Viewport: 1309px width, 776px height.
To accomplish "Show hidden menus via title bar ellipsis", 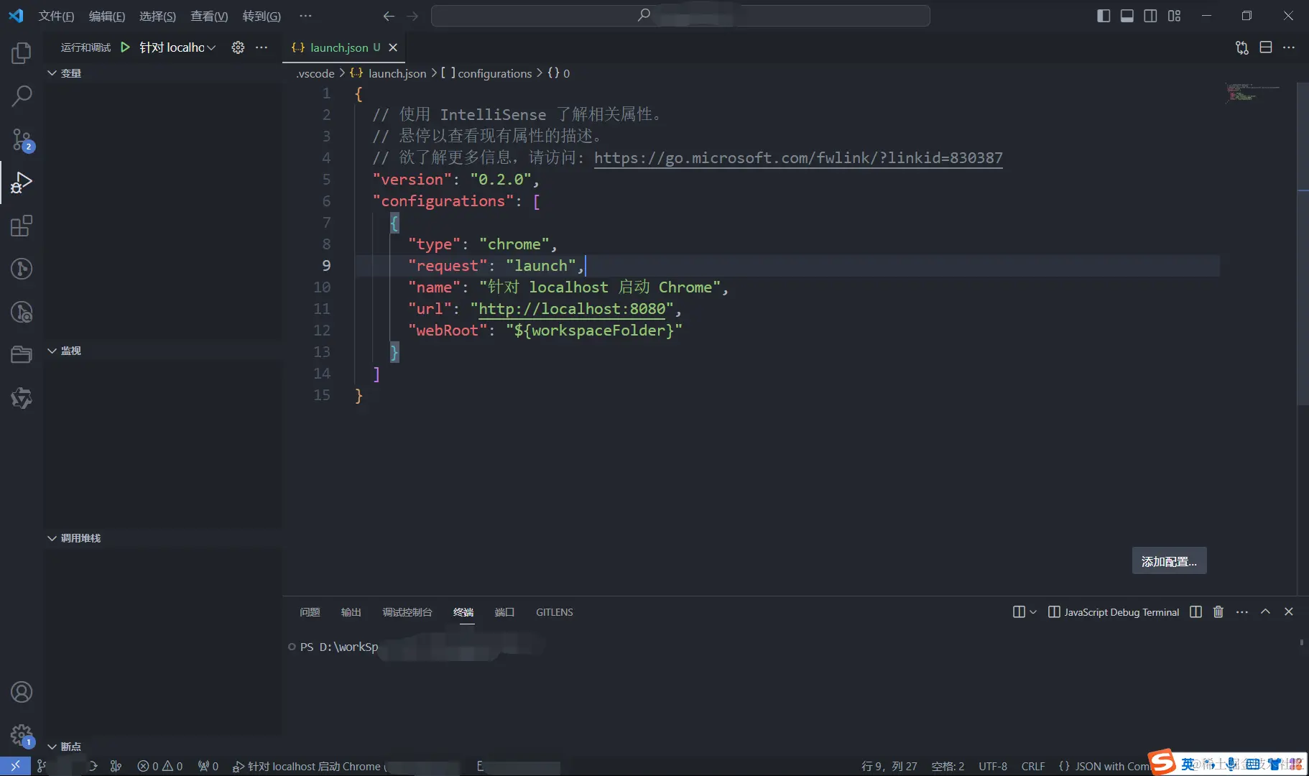I will [305, 16].
